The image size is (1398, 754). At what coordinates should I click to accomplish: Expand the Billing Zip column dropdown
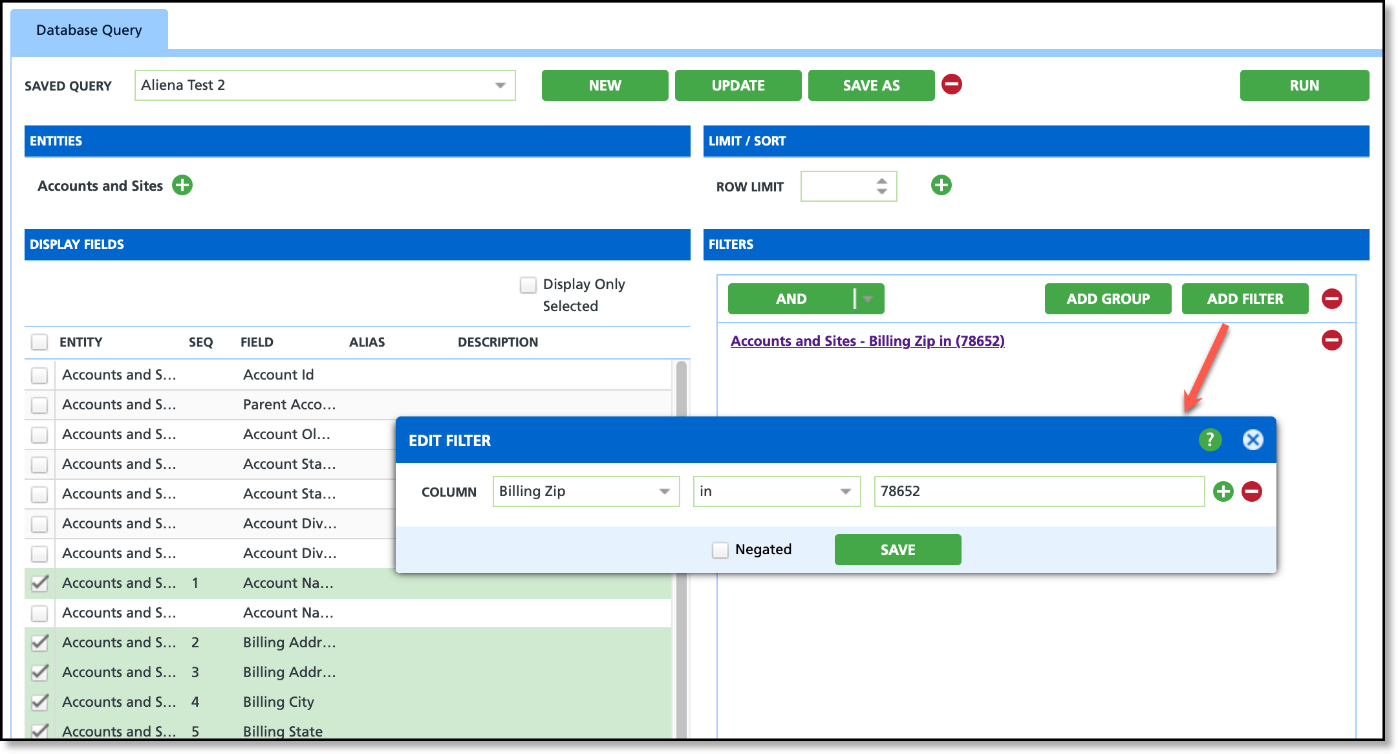point(664,491)
